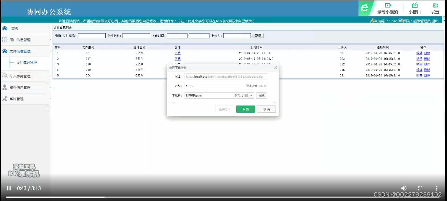
Task: Mute the video with the speaker icon
Action: pyautogui.click(x=404, y=188)
